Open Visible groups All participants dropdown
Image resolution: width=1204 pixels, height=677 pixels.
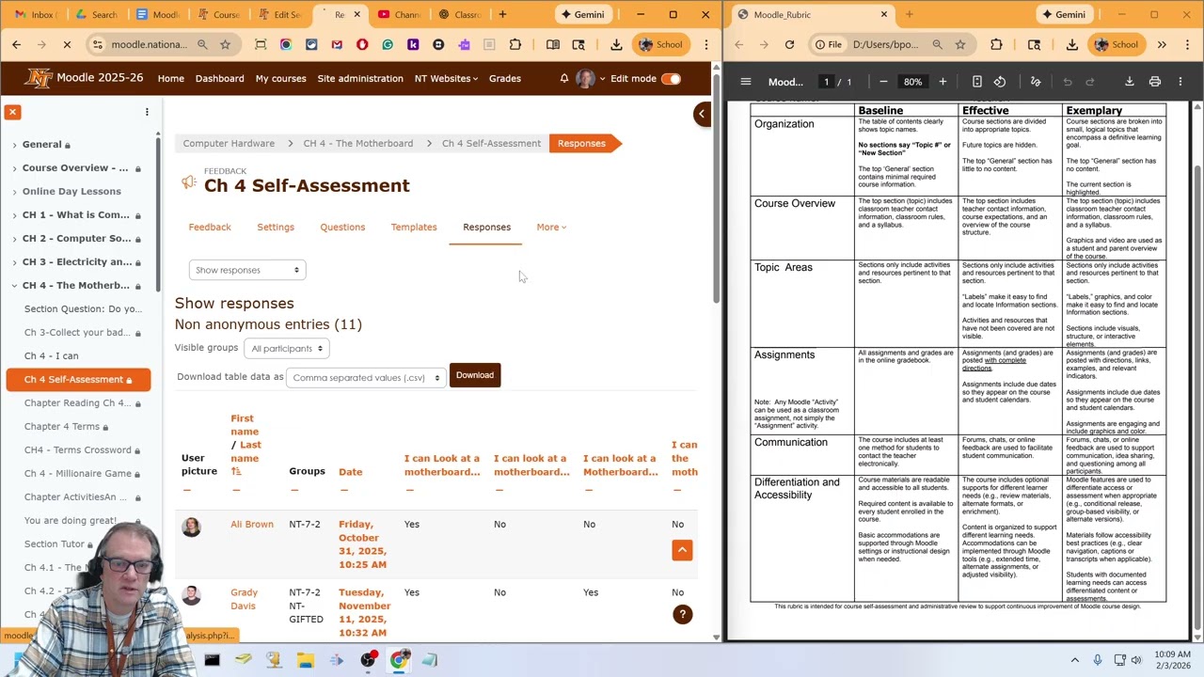(x=286, y=348)
